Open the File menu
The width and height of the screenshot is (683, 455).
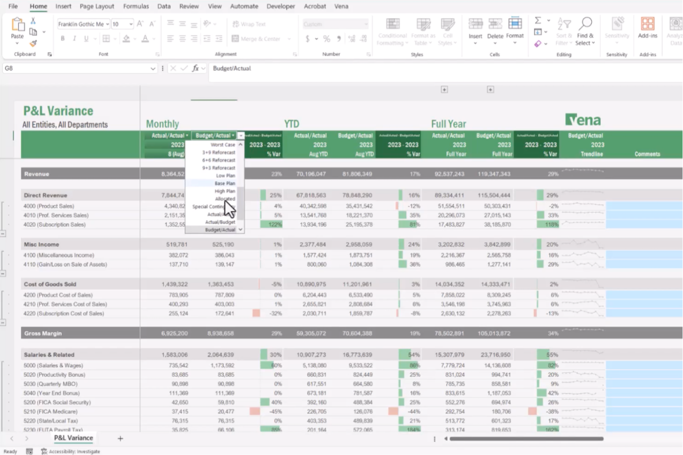click(x=13, y=6)
